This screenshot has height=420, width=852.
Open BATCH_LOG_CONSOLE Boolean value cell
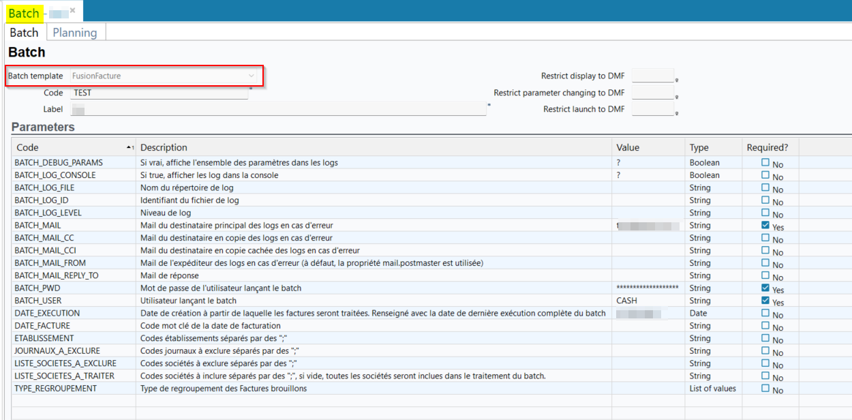pos(648,175)
